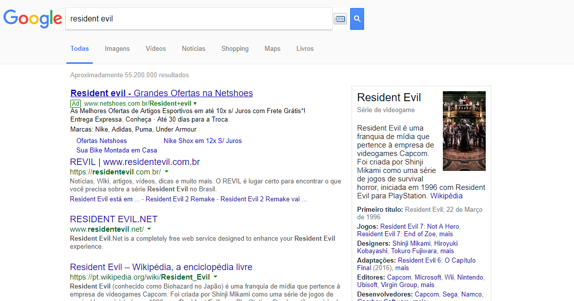574x301 pixels.
Task: Click the Google logo
Action: [32, 18]
